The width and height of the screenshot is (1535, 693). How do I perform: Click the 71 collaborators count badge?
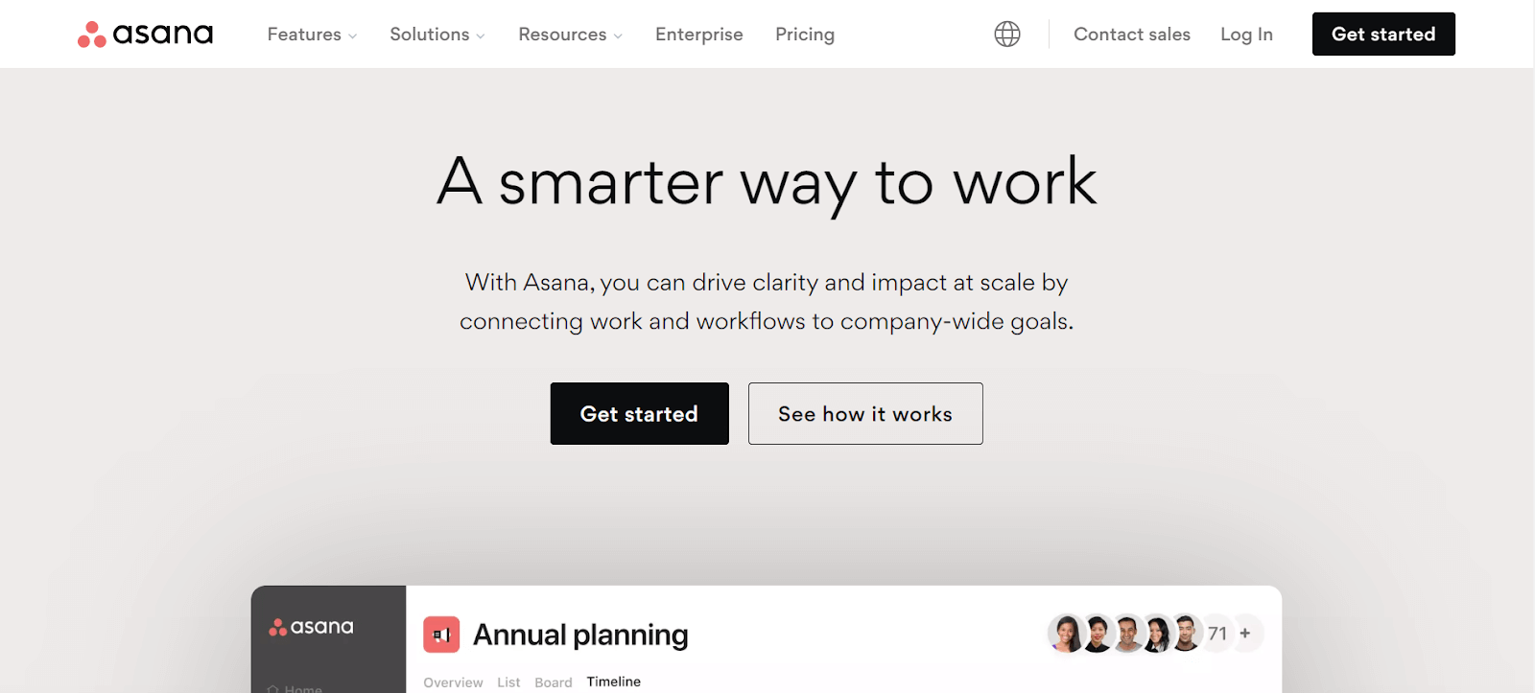(1216, 633)
